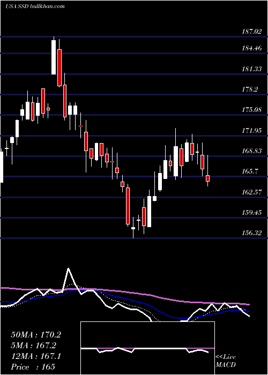Click the '50MA : 170.2' reading
The width and height of the screenshot is (268, 375).
[36, 335]
